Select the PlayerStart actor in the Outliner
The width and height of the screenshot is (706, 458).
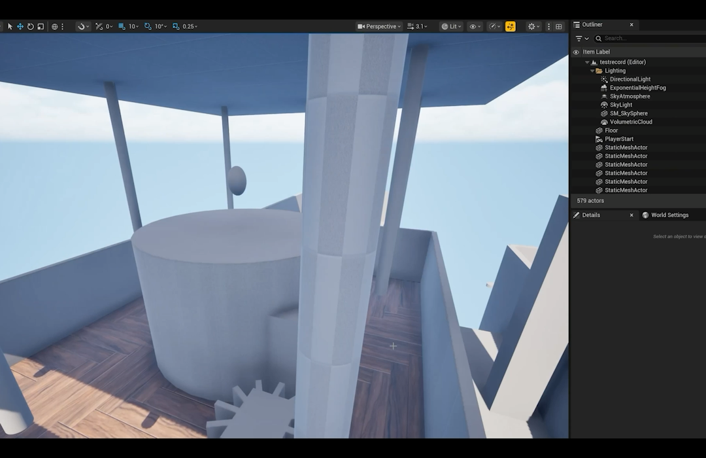(618, 139)
